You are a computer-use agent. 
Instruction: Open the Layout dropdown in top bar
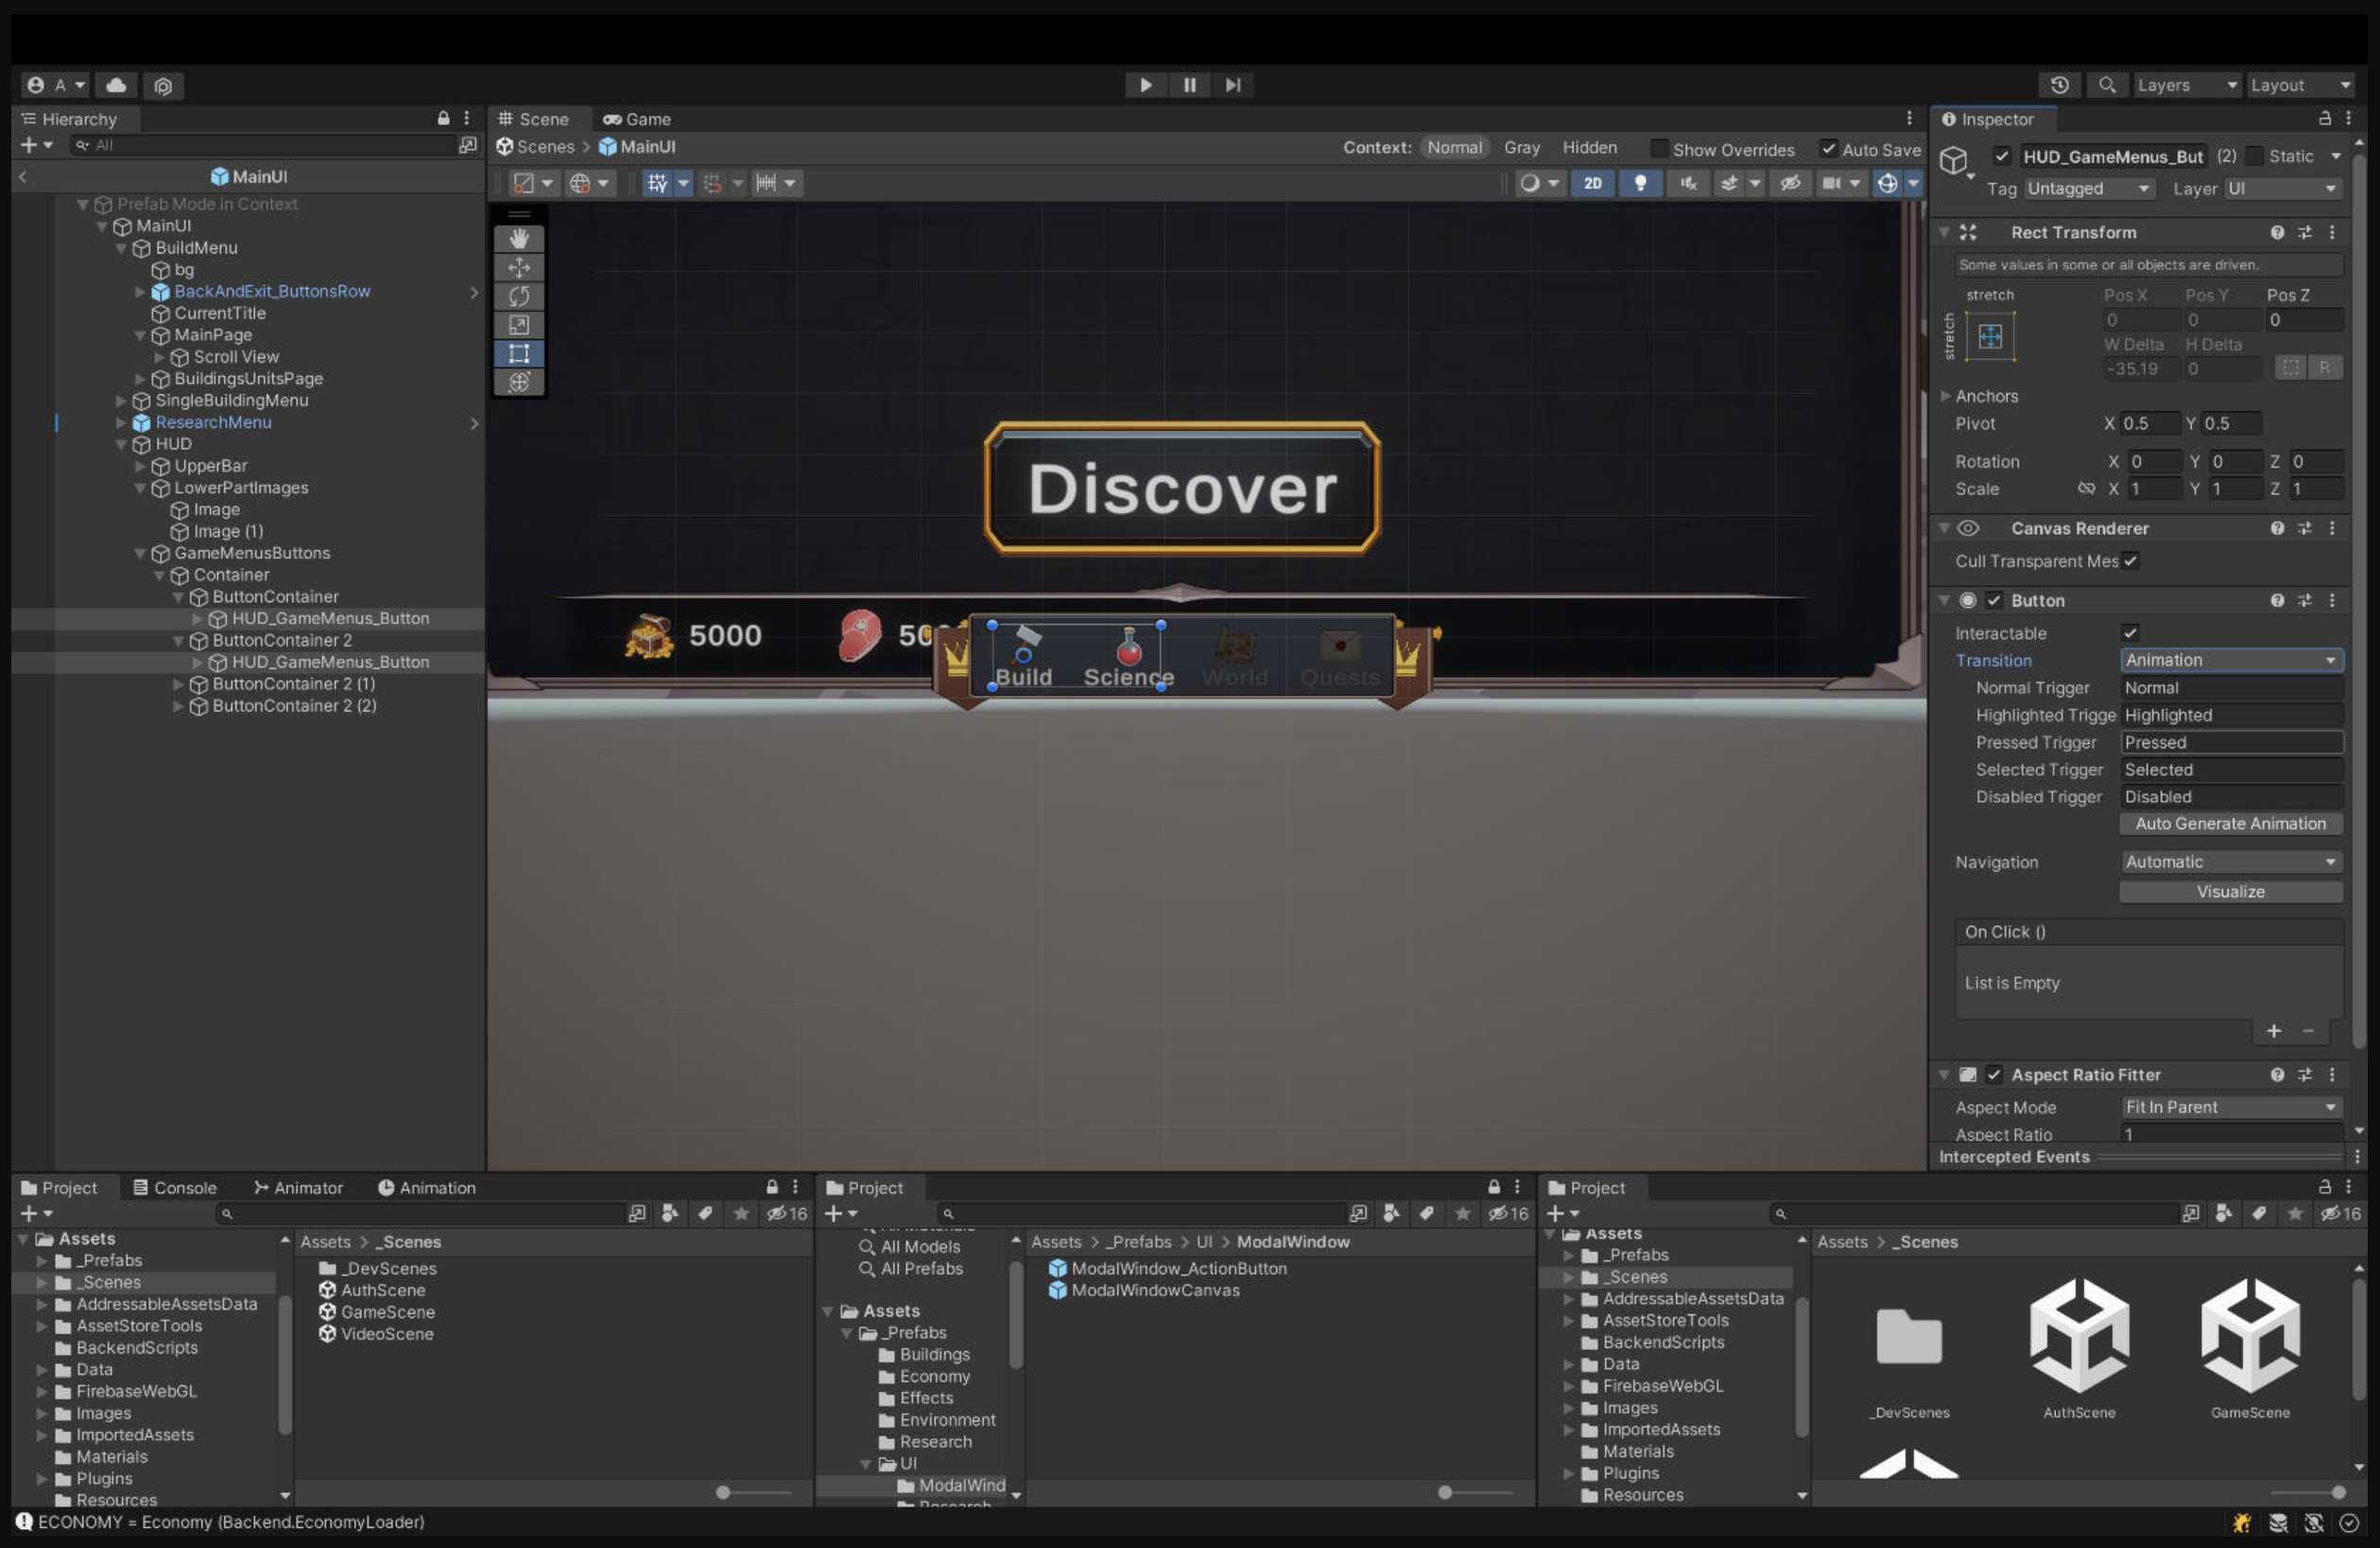(2301, 85)
